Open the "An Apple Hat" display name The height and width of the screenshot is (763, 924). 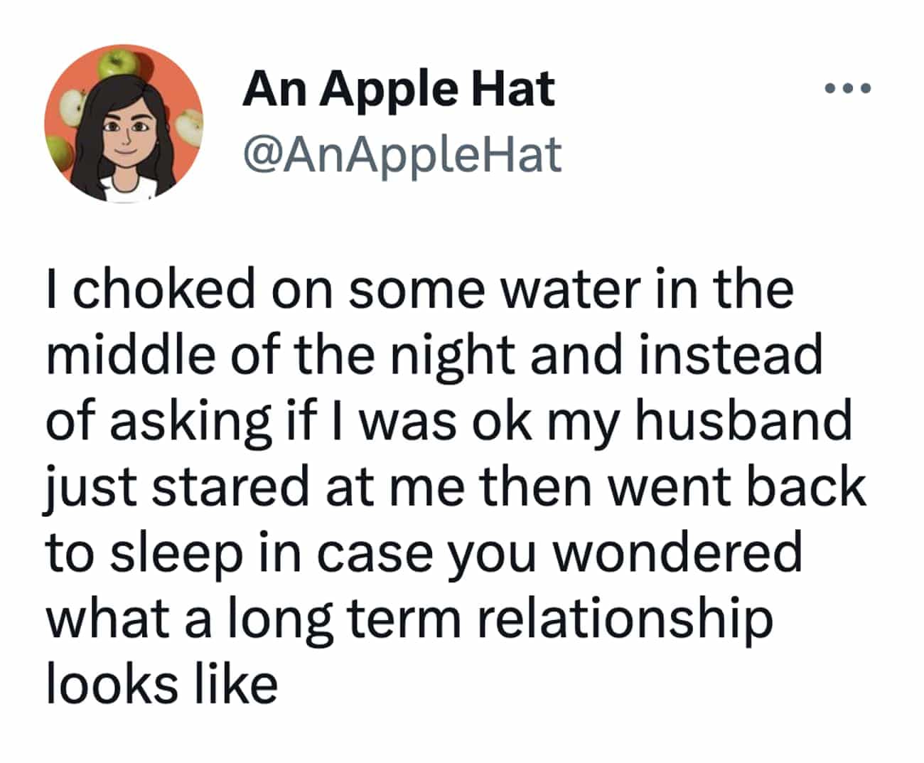[398, 90]
